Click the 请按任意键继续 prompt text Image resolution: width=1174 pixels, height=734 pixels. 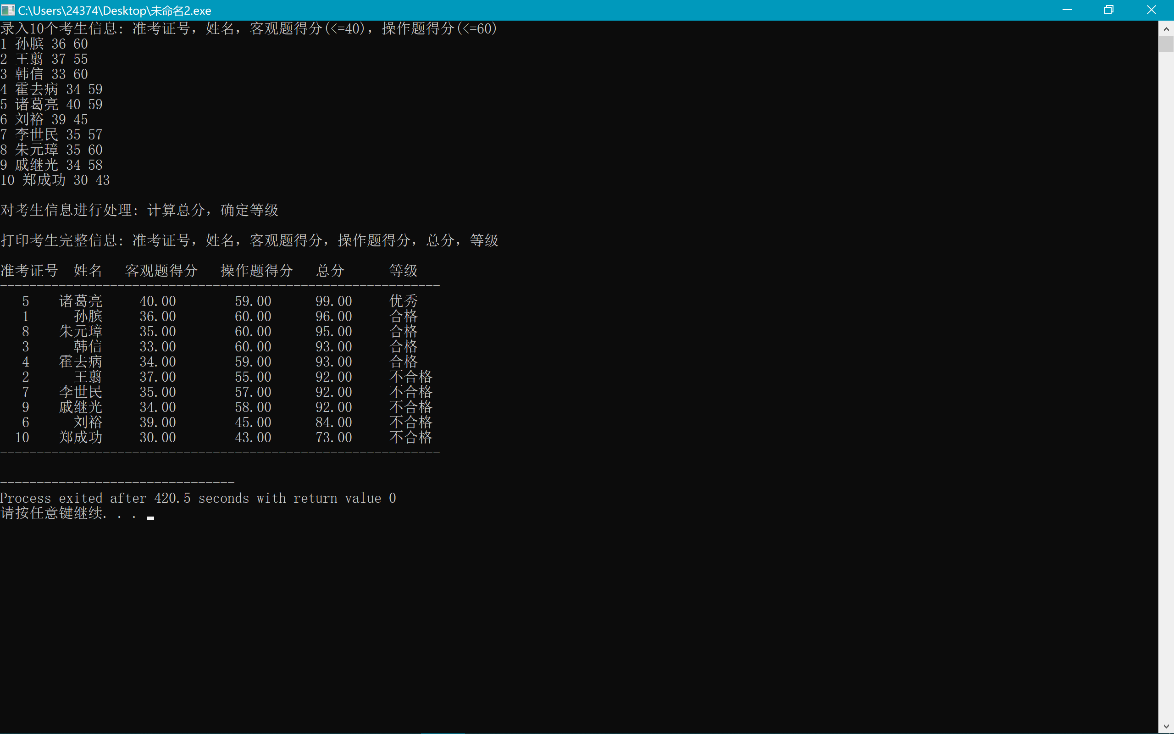(51, 513)
